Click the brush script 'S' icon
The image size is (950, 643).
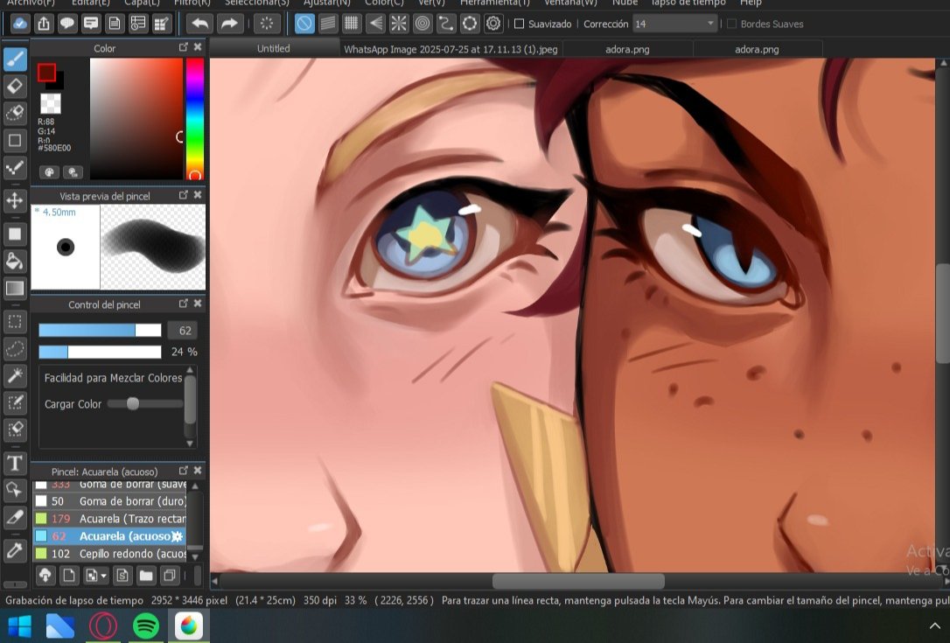[122, 575]
